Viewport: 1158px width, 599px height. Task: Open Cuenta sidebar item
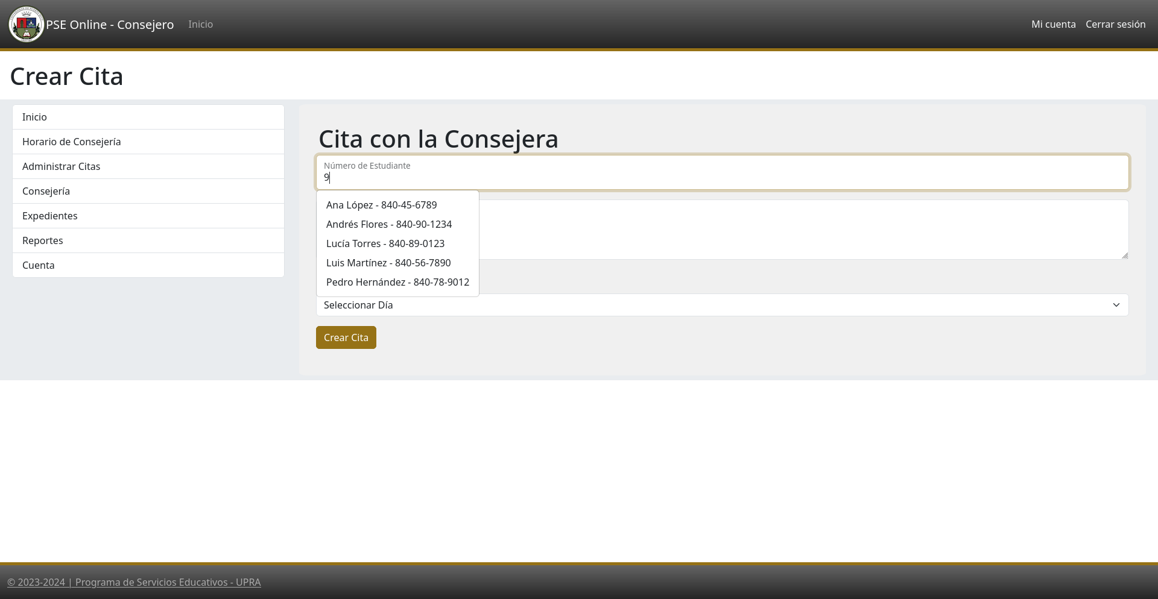148,265
